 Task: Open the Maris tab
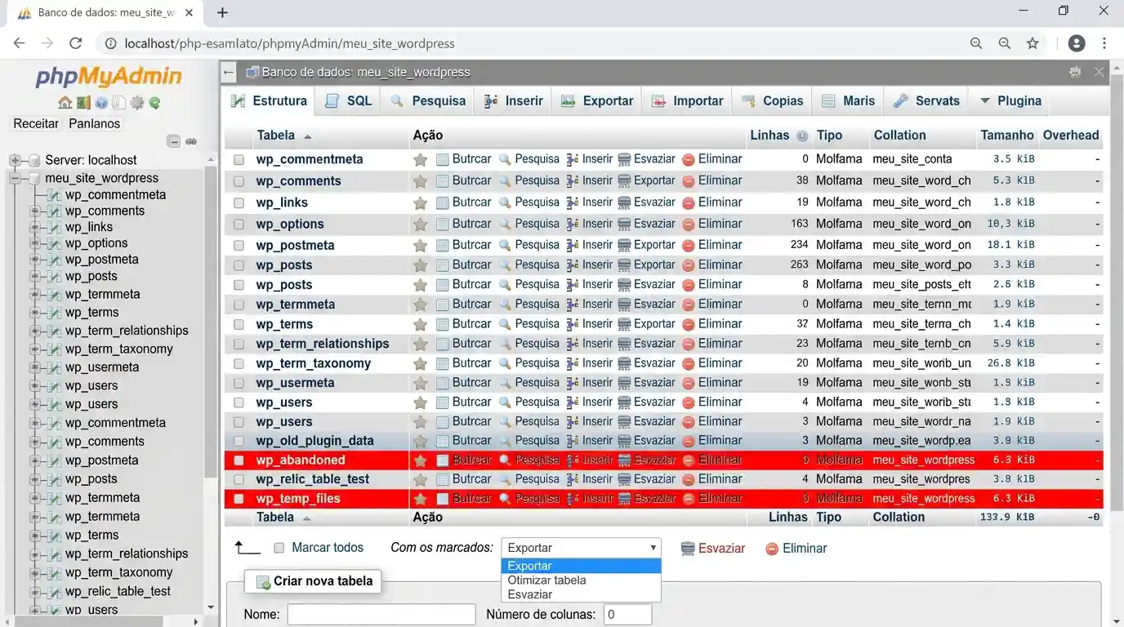848,101
